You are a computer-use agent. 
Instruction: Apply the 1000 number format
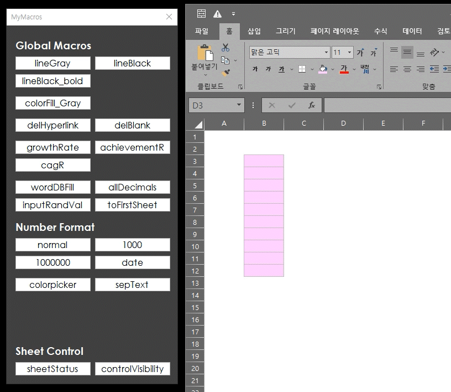click(x=133, y=245)
